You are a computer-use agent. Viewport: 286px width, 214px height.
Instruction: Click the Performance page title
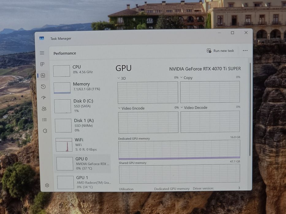point(65,53)
